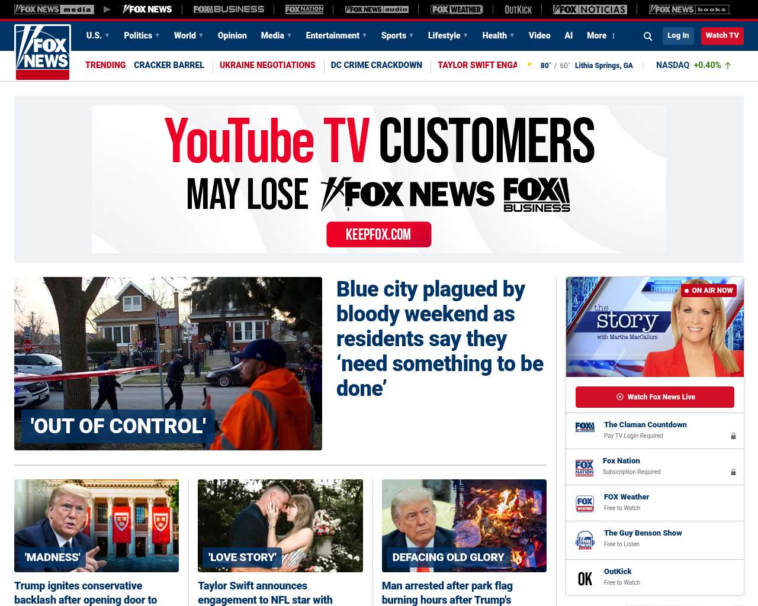Go to the Opinion section
This screenshot has width=758, height=606.
click(x=232, y=36)
